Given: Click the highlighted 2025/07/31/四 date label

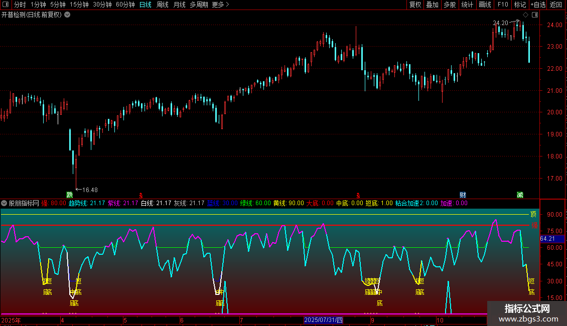Looking at the screenshot, I should pyautogui.click(x=323, y=320).
